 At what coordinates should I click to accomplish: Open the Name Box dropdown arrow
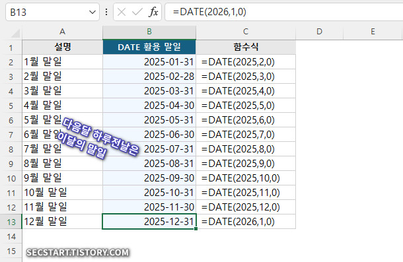coord(92,12)
